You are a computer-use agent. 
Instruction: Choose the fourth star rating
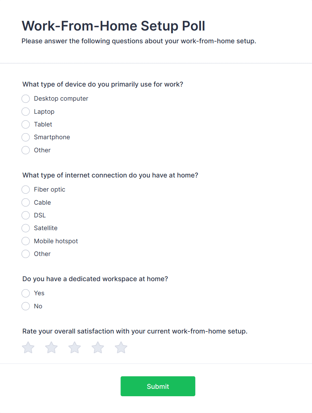[x=98, y=348]
